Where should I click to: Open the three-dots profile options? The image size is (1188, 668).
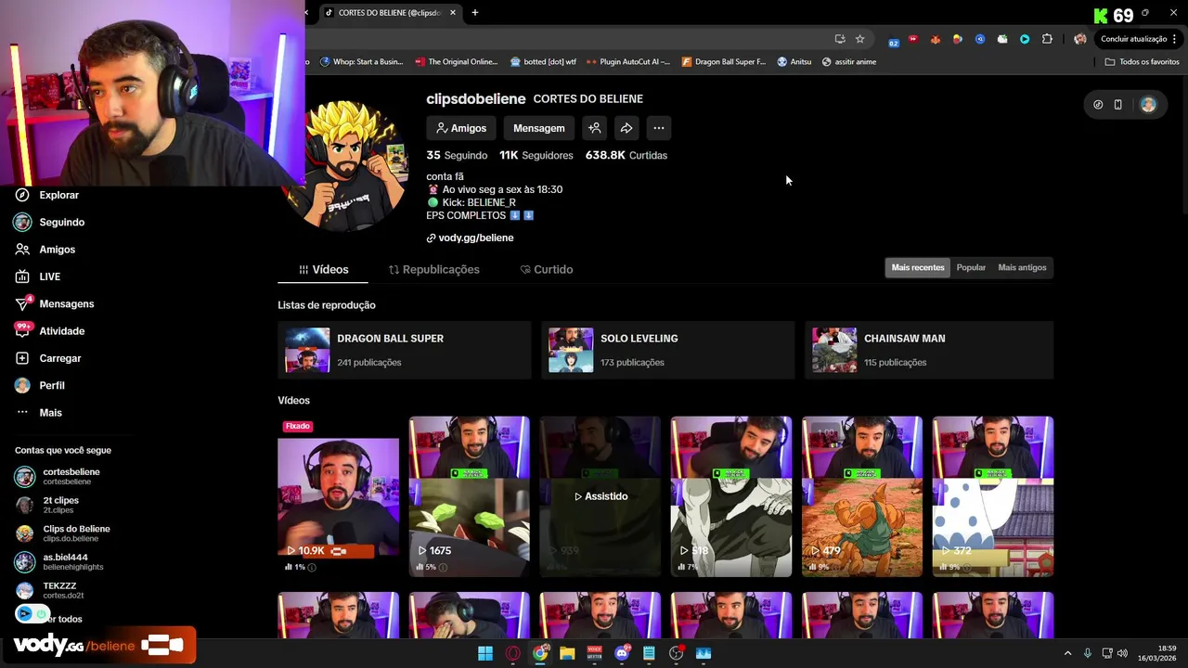point(658,128)
